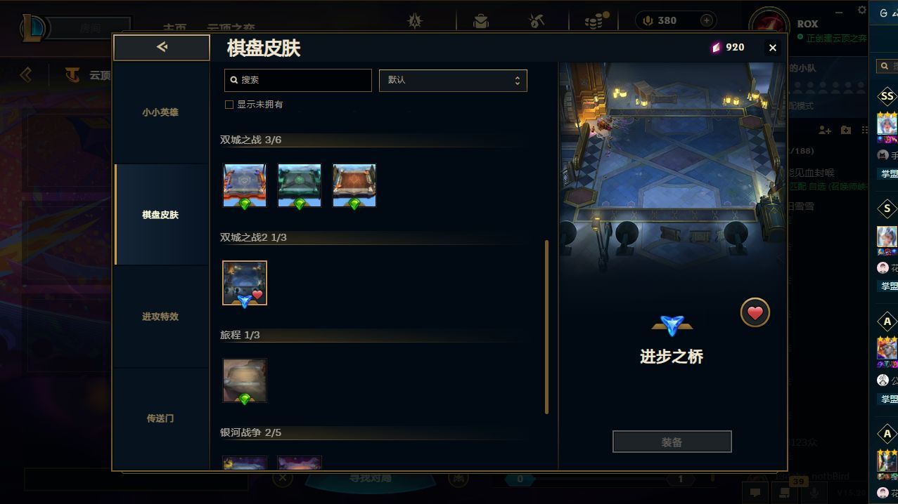The image size is (898, 504).
Task: Click the back arrow button in sidebar
Action: tap(162, 47)
